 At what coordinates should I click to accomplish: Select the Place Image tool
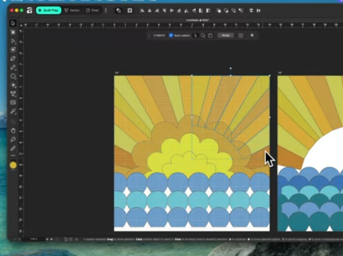(13, 102)
